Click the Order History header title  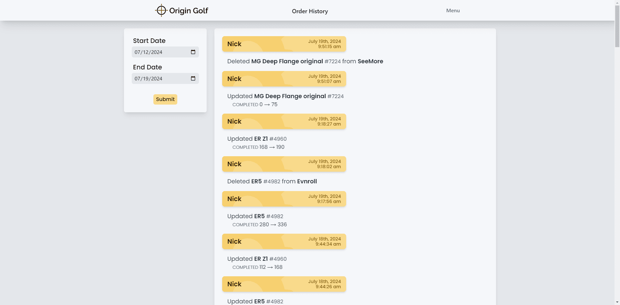pos(310,11)
